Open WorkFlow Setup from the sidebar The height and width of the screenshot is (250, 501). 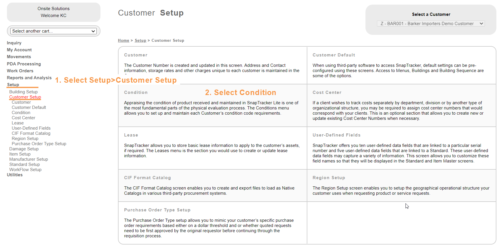(x=25, y=170)
